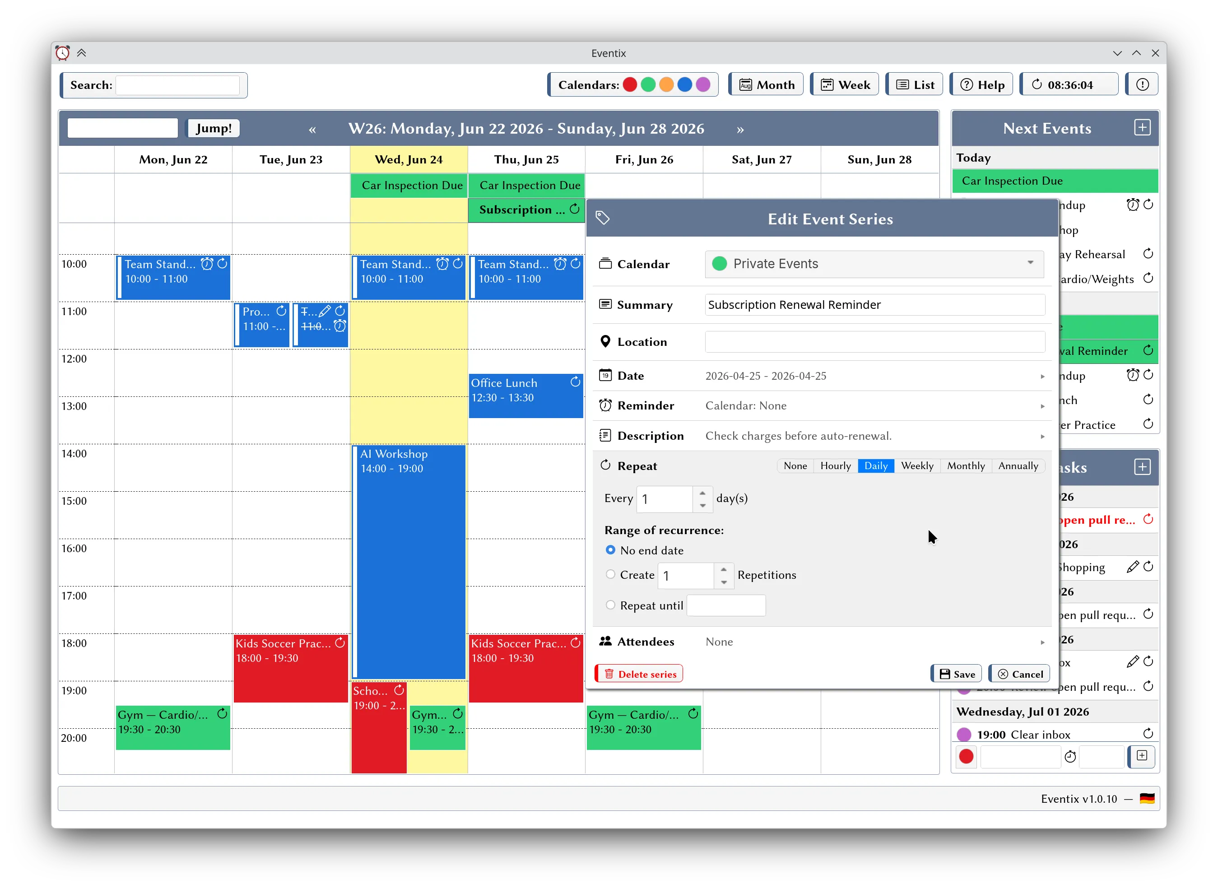1218x889 pixels.
Task: Click red recurrence icon on overdue pull request task
Action: tap(1148, 519)
